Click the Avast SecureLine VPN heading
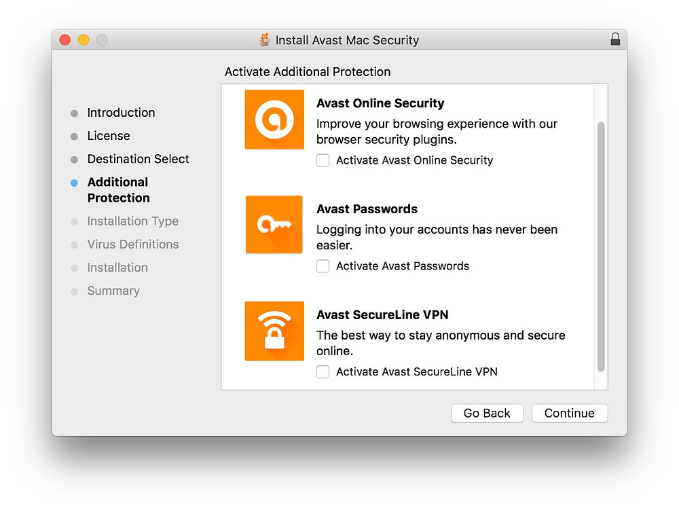 click(382, 314)
